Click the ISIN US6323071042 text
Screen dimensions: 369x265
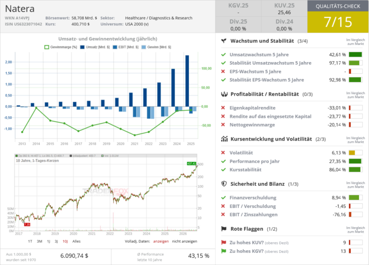click(x=23, y=24)
